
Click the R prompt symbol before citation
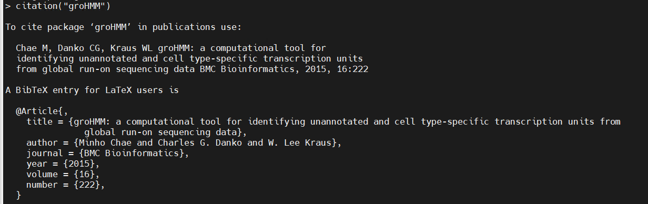[8, 6]
